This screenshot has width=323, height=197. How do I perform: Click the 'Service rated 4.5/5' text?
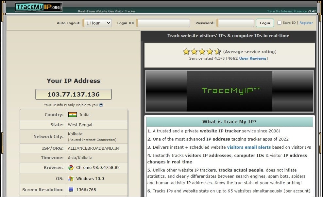tap(207, 58)
